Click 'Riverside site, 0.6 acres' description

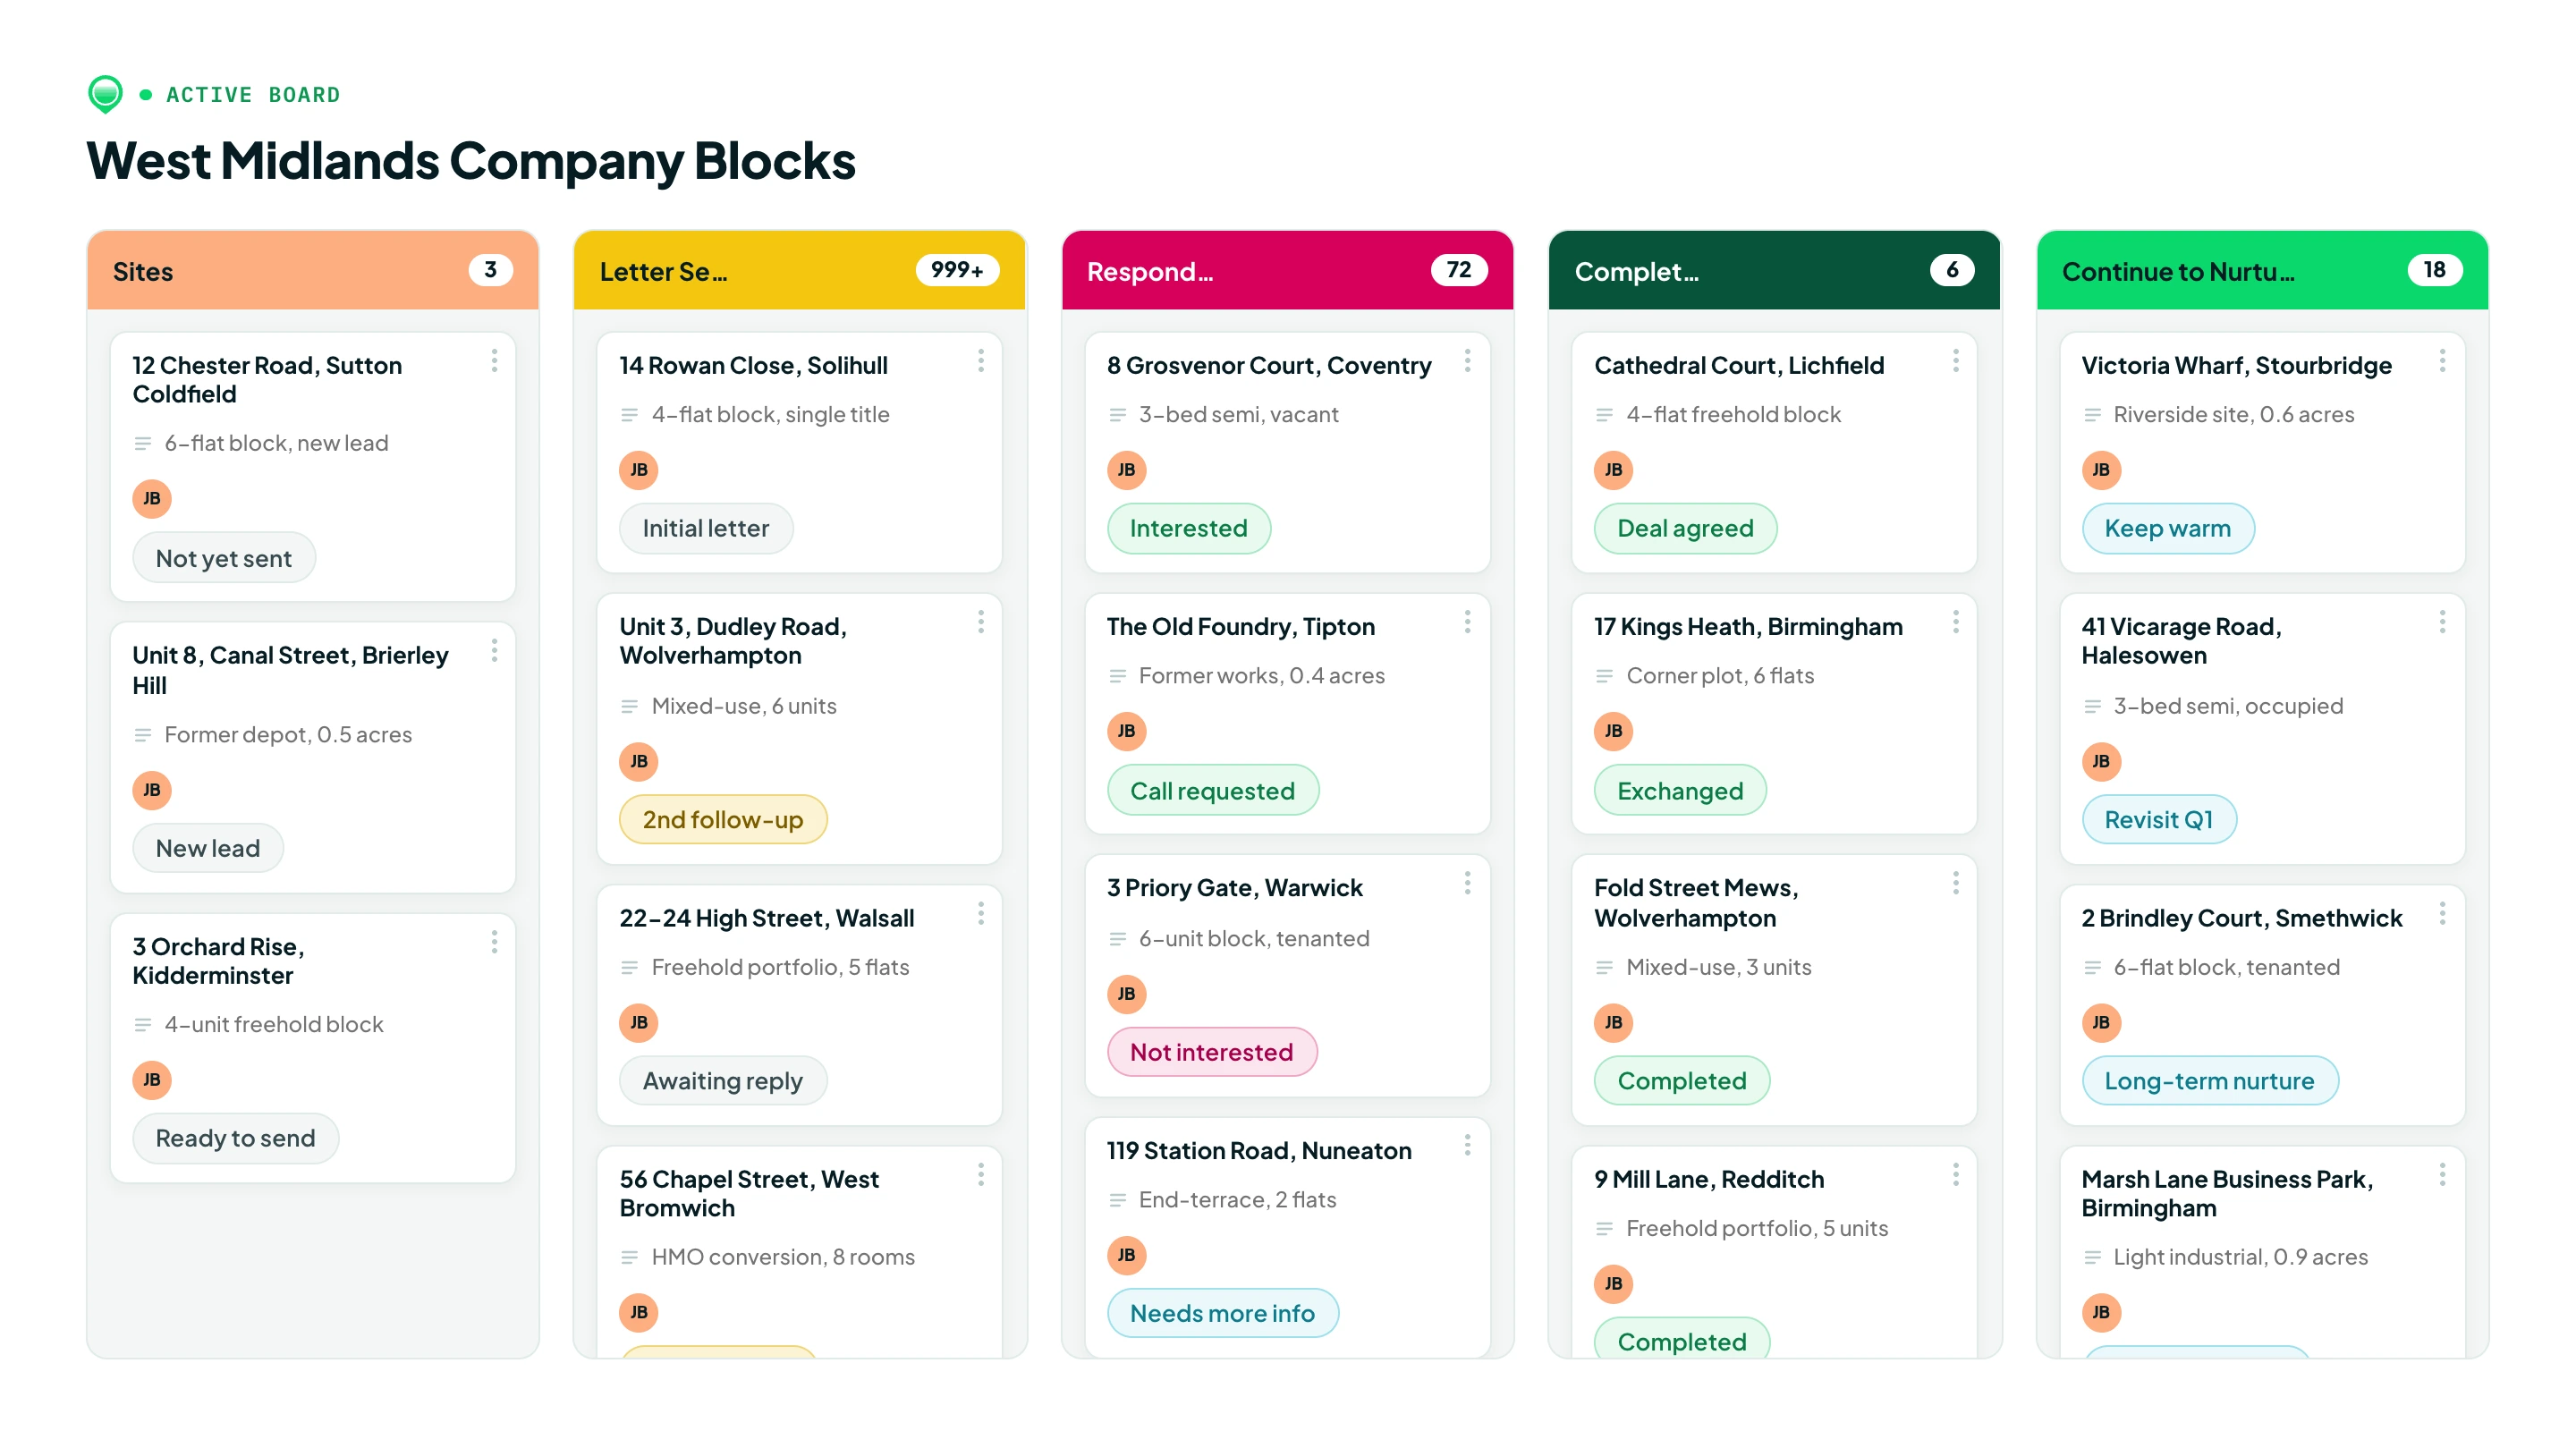point(2234,414)
